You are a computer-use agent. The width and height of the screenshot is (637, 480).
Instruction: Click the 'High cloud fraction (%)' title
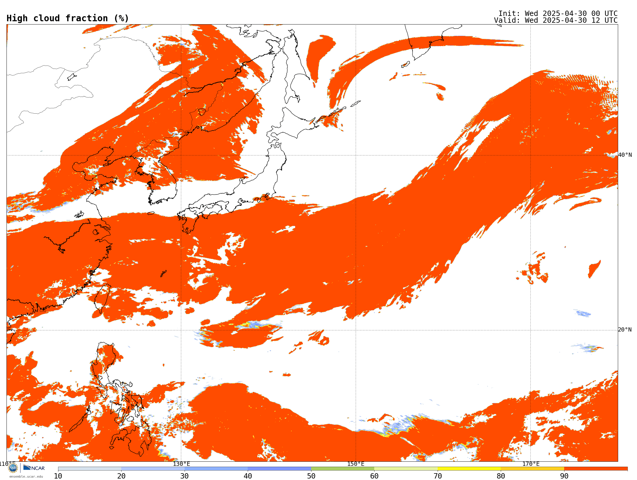point(68,18)
